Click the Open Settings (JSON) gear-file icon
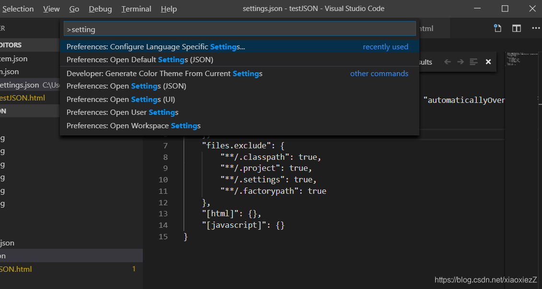542x289 pixels. [497, 28]
